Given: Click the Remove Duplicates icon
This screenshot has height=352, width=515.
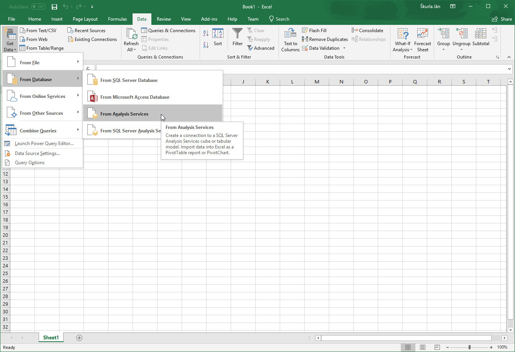Looking at the screenshot, I should point(305,39).
